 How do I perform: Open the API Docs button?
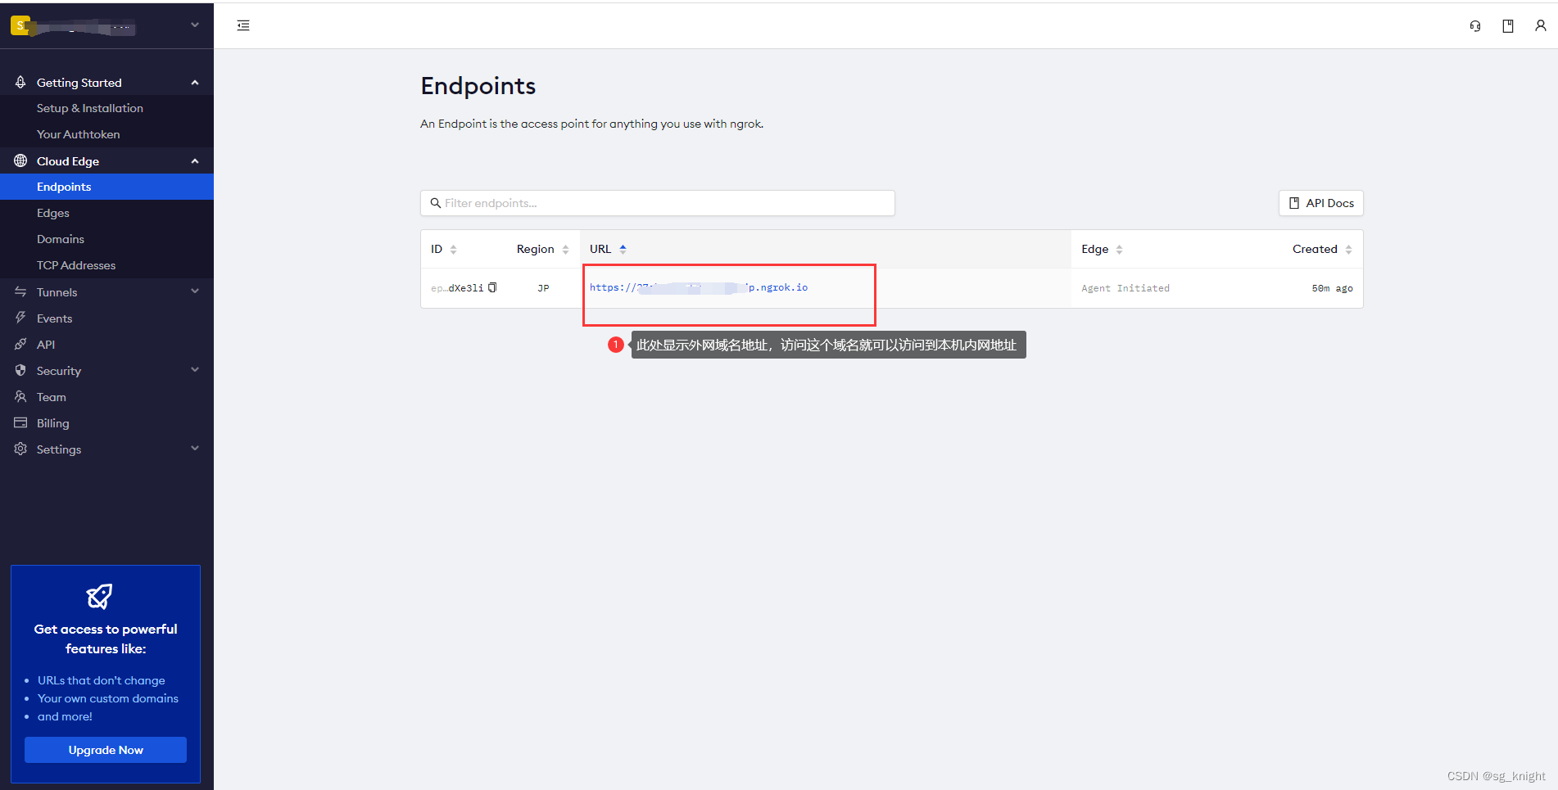click(1320, 203)
